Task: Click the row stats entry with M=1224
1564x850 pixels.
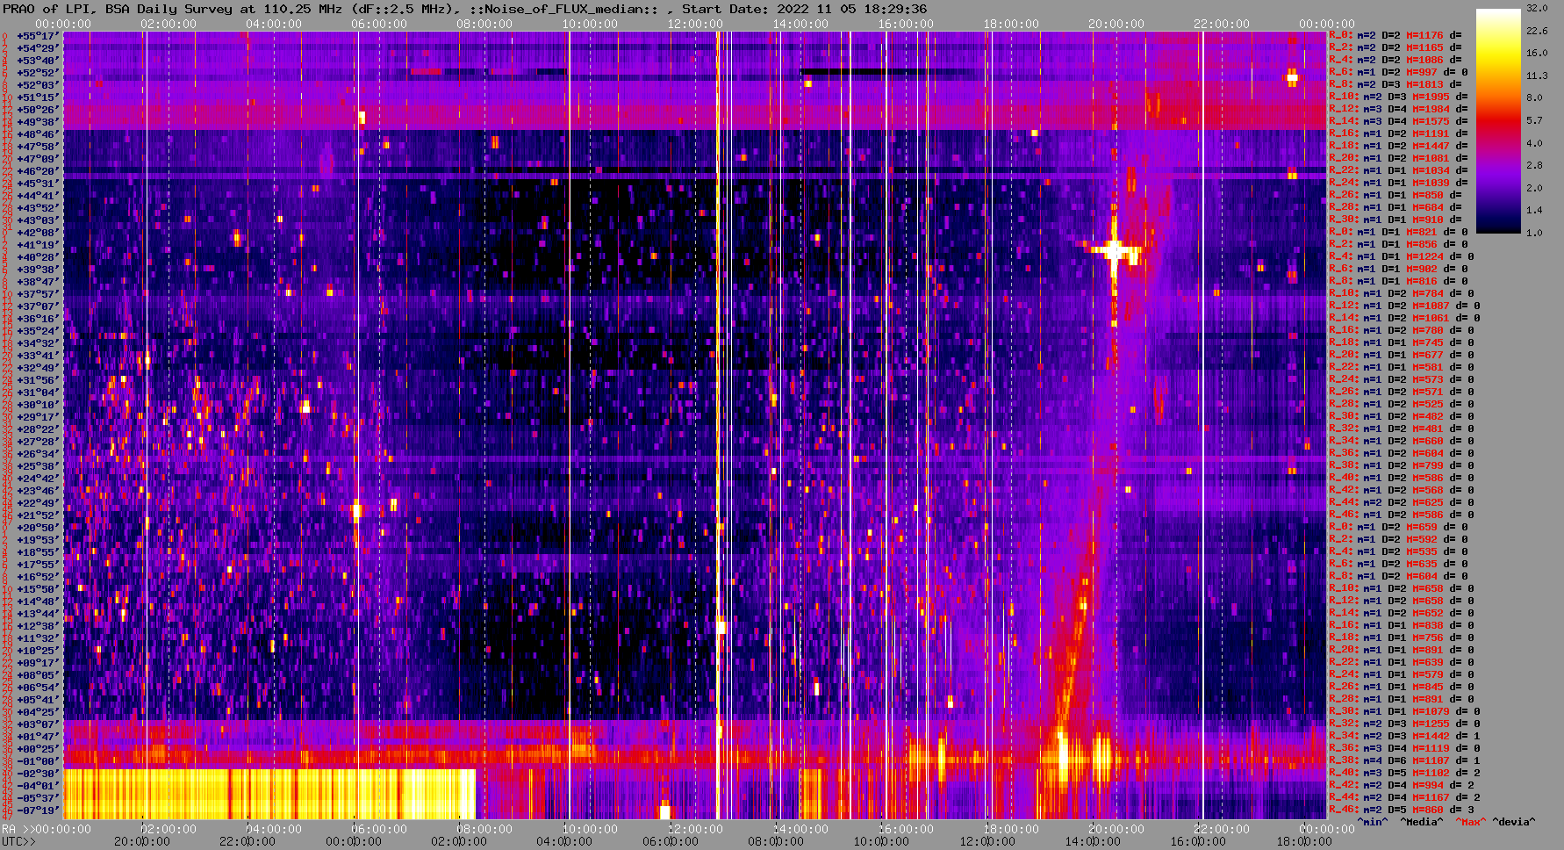Action: tap(1402, 257)
